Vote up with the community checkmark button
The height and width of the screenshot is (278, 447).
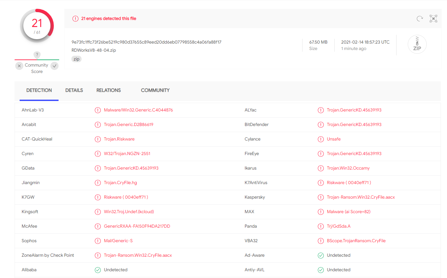click(x=54, y=66)
